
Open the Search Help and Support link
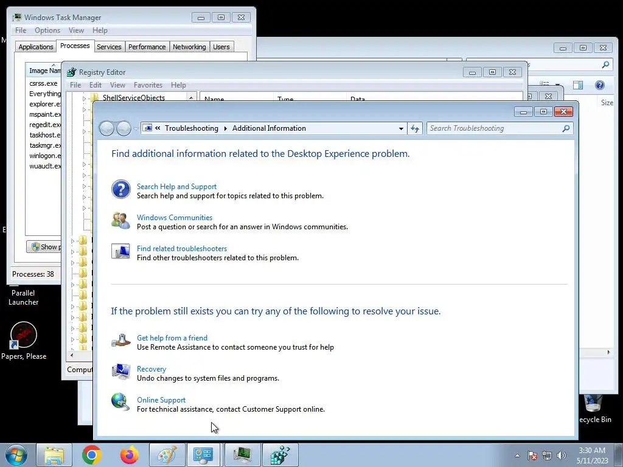click(x=177, y=186)
